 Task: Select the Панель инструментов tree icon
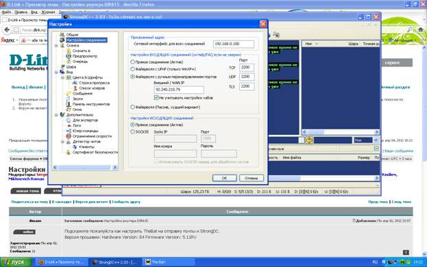[x=69, y=104]
